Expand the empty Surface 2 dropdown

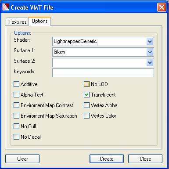tap(150, 62)
